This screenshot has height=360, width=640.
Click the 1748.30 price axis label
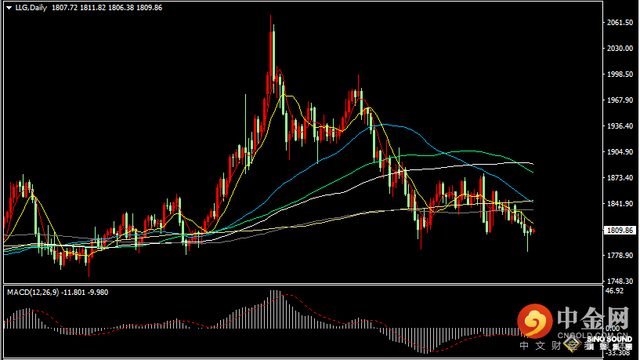619,282
